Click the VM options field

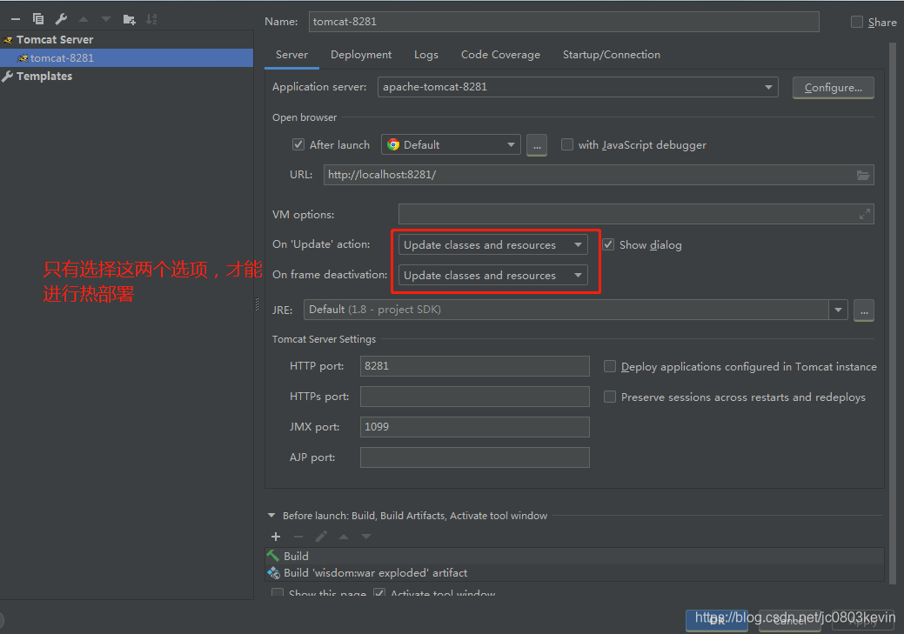pos(636,215)
